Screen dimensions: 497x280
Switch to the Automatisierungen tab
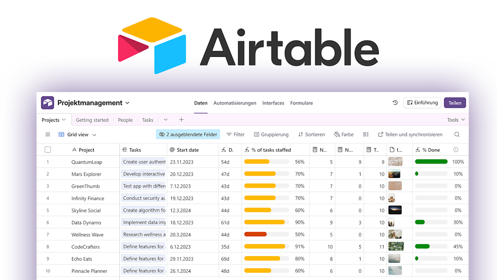pyautogui.click(x=235, y=103)
